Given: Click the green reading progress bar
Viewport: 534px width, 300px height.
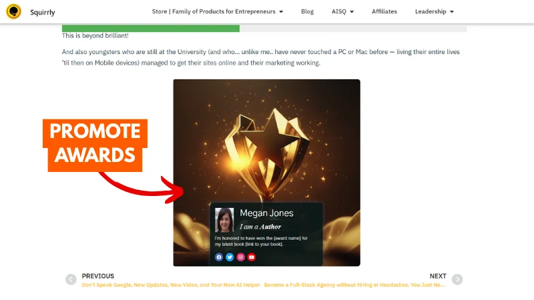Looking at the screenshot, I should (151, 29).
